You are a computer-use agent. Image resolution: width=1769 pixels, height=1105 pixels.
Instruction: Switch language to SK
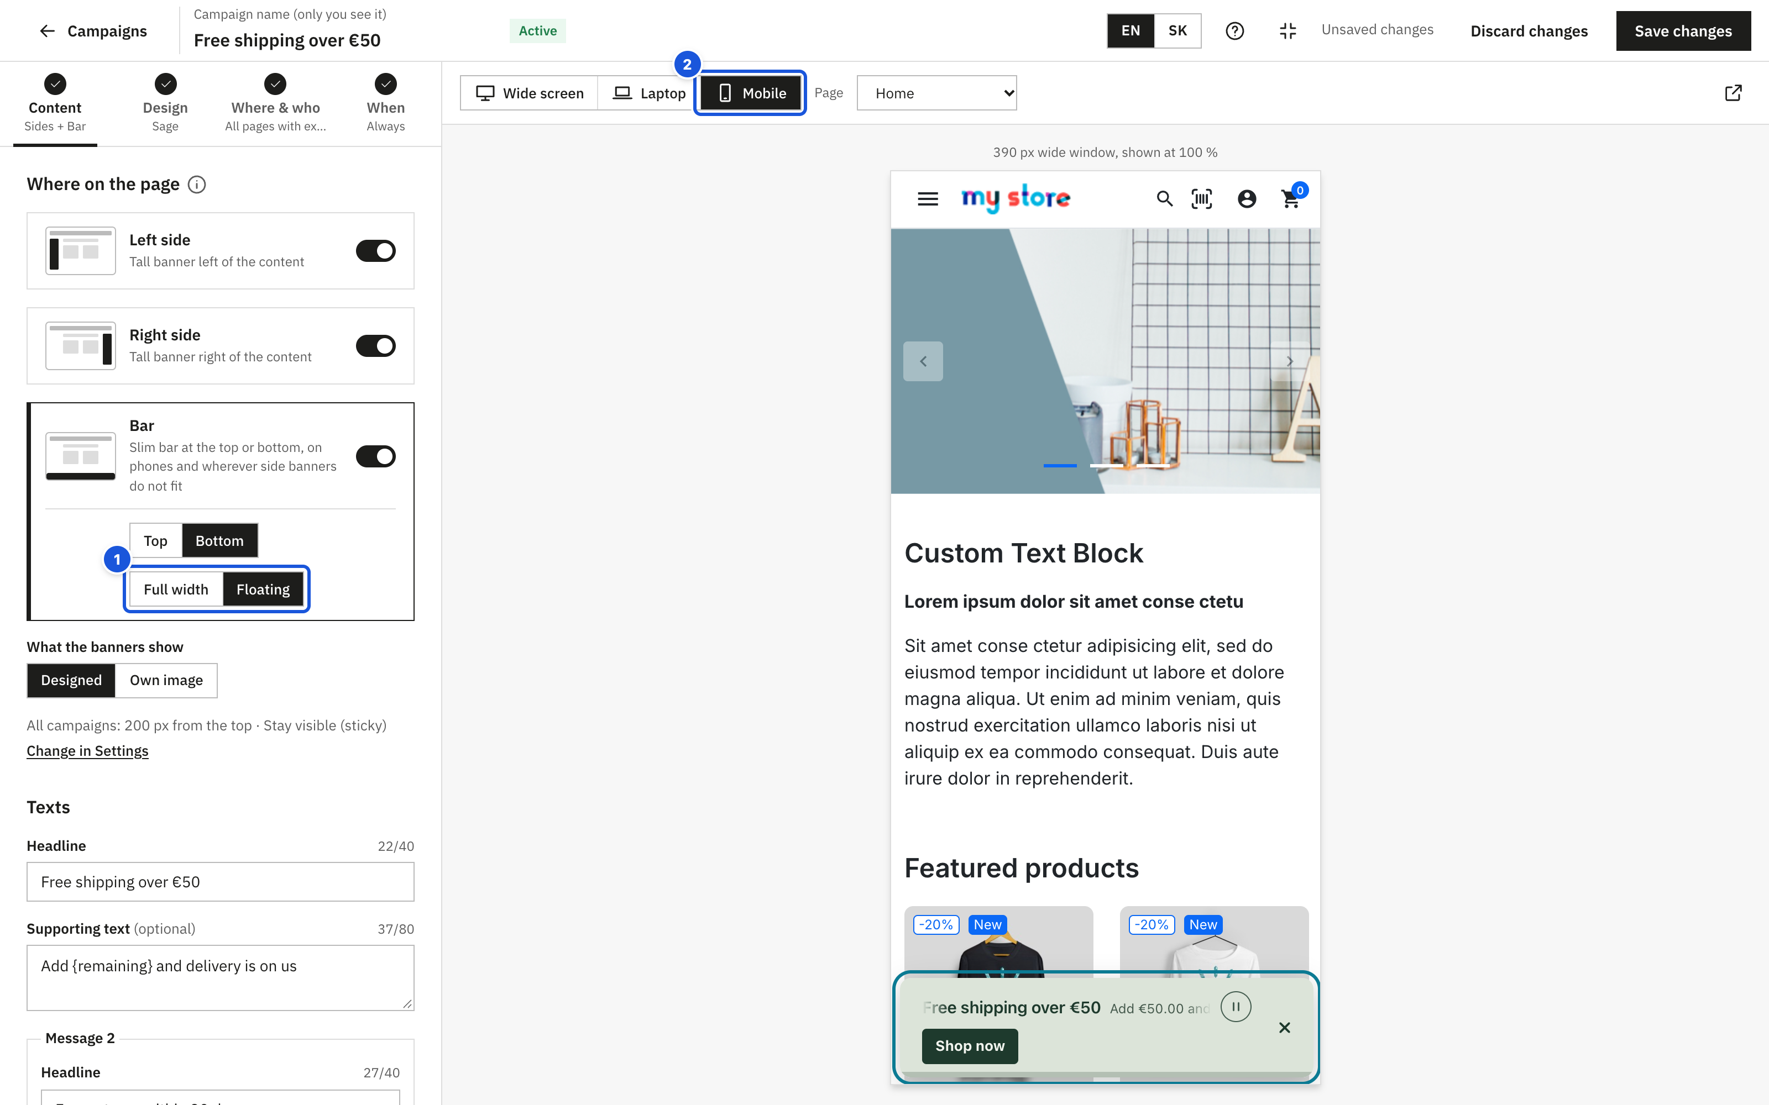point(1177,31)
